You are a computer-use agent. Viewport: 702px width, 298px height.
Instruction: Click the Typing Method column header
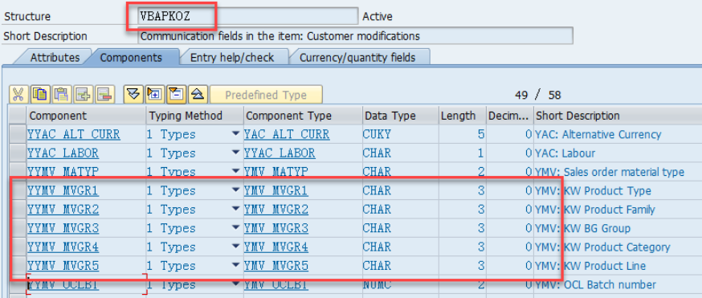[194, 116]
